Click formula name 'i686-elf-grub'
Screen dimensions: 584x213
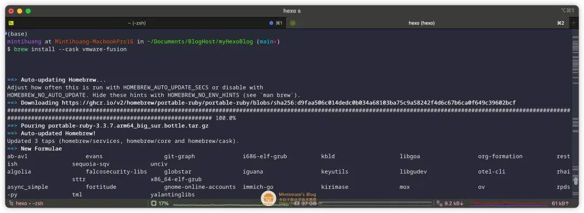pyautogui.click(x=265, y=156)
